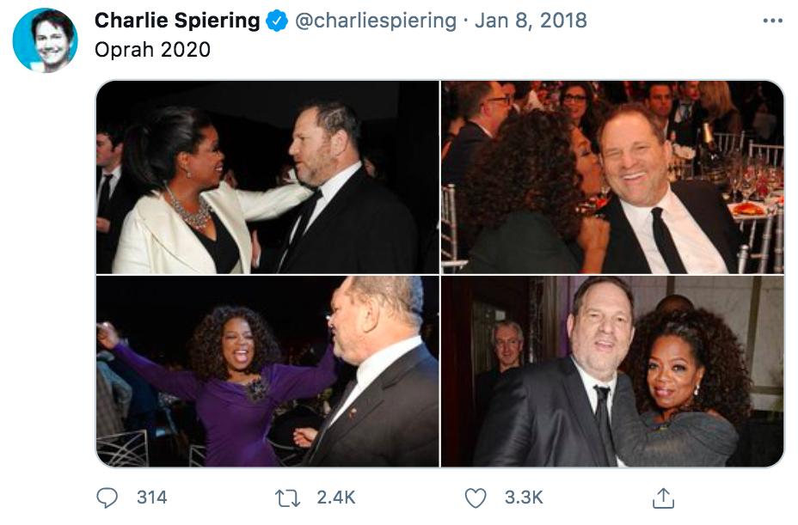The height and width of the screenshot is (525, 798).
Task: Open the @charliespiering handle link
Action: point(376,21)
